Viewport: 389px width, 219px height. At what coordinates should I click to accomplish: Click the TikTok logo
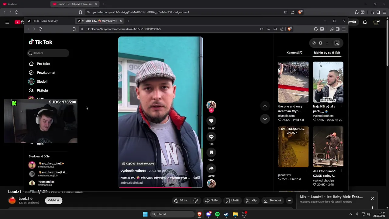(41, 42)
